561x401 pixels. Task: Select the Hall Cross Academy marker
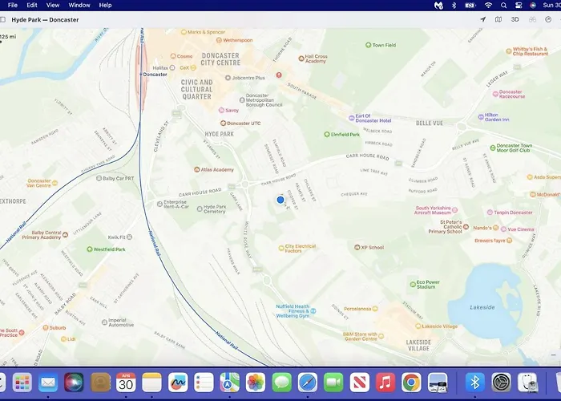click(x=301, y=58)
